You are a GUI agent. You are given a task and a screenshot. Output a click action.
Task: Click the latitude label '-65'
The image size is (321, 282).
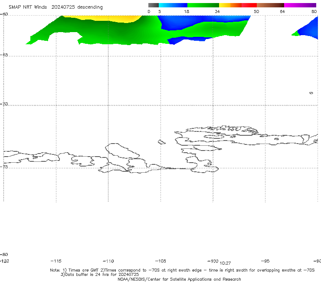pyautogui.click(x=4, y=55)
